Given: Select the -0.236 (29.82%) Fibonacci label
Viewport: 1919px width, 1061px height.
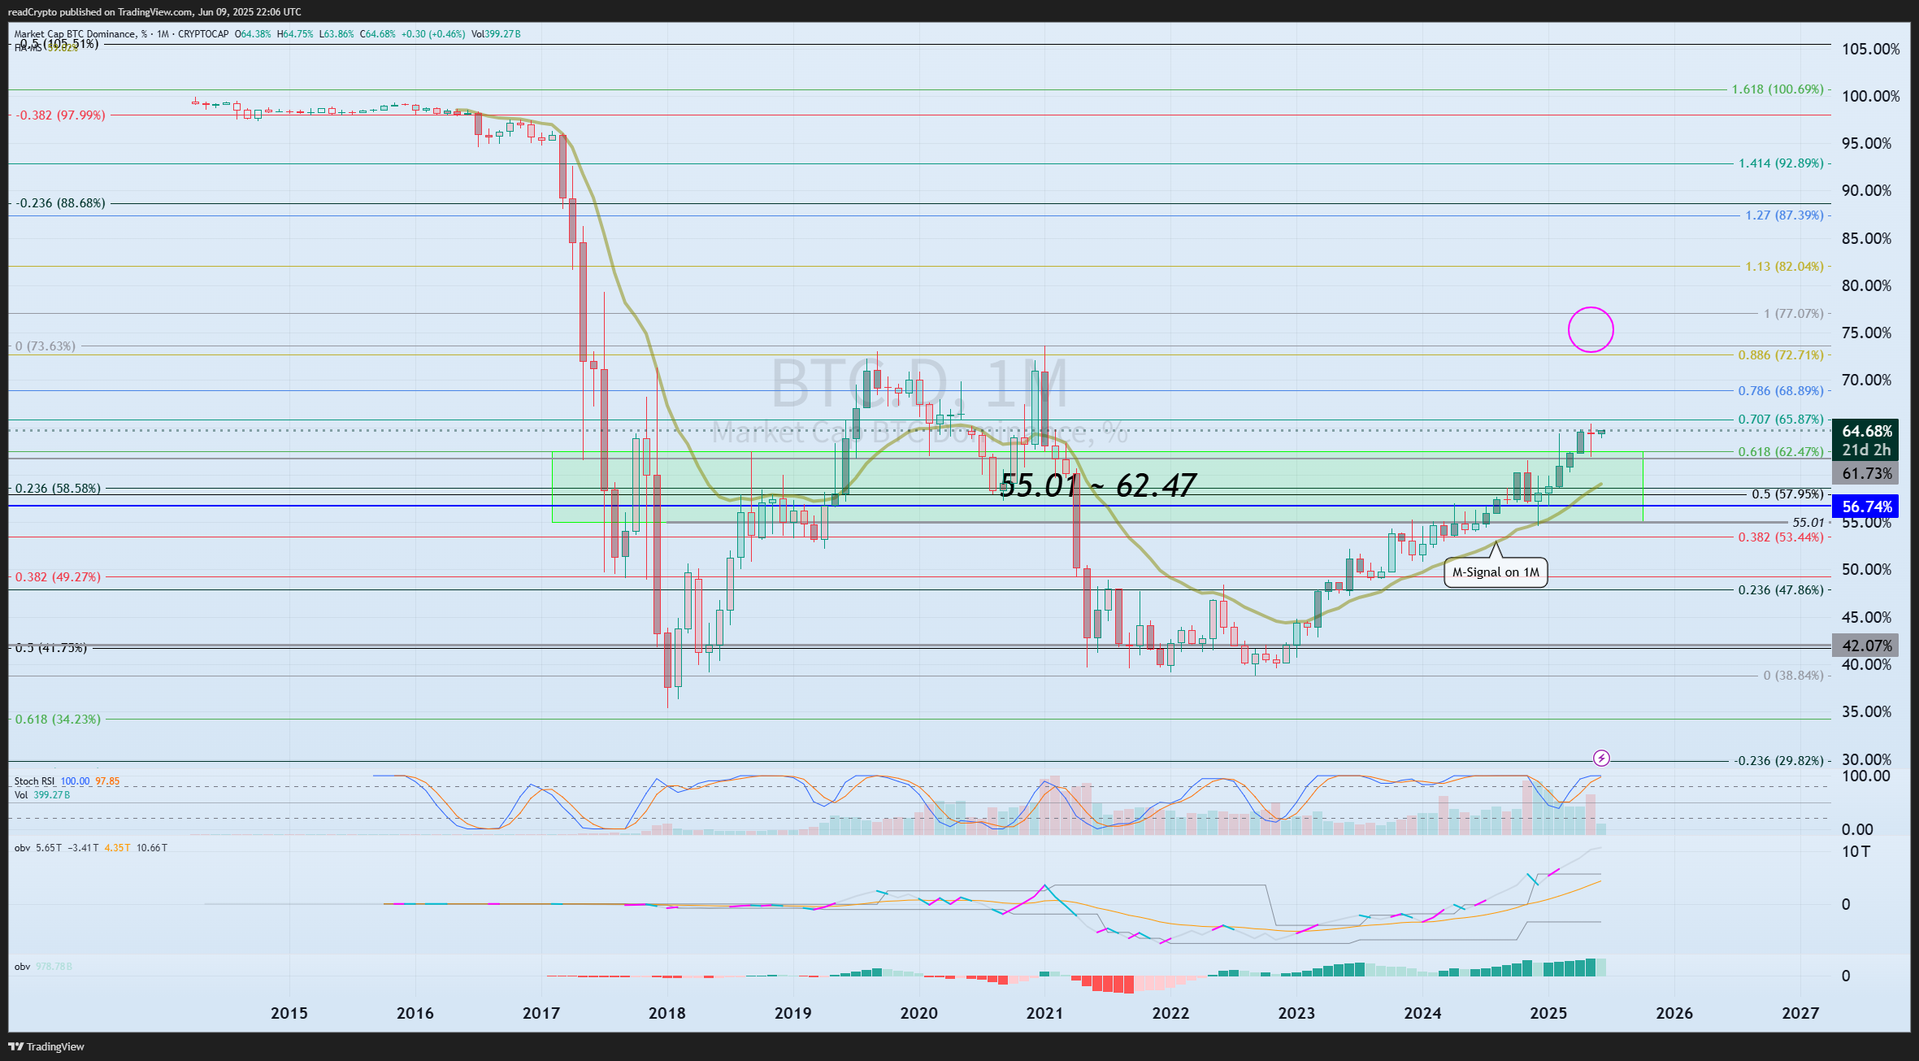Looking at the screenshot, I should (x=1779, y=761).
